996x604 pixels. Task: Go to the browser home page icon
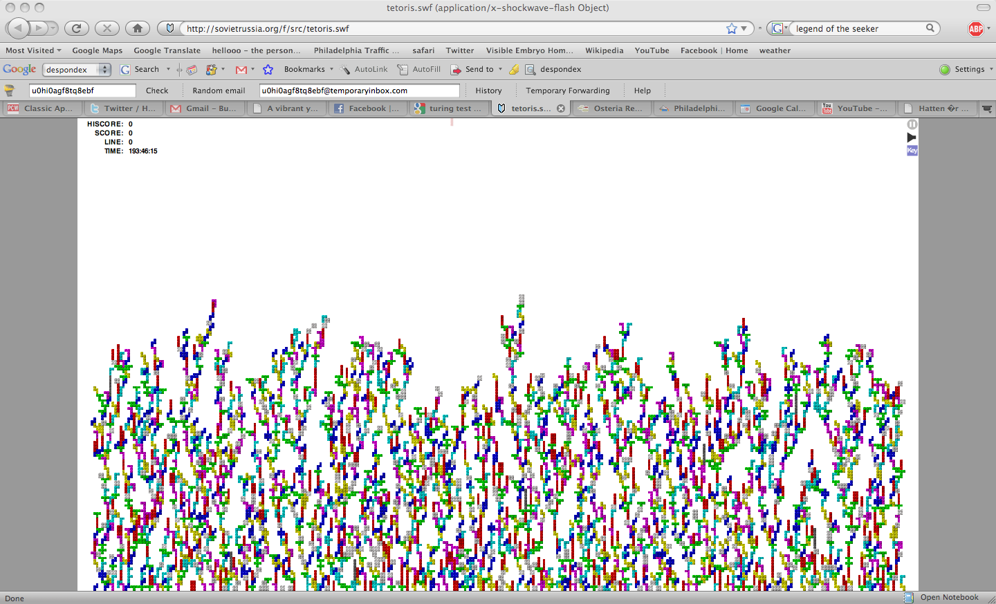click(x=138, y=28)
